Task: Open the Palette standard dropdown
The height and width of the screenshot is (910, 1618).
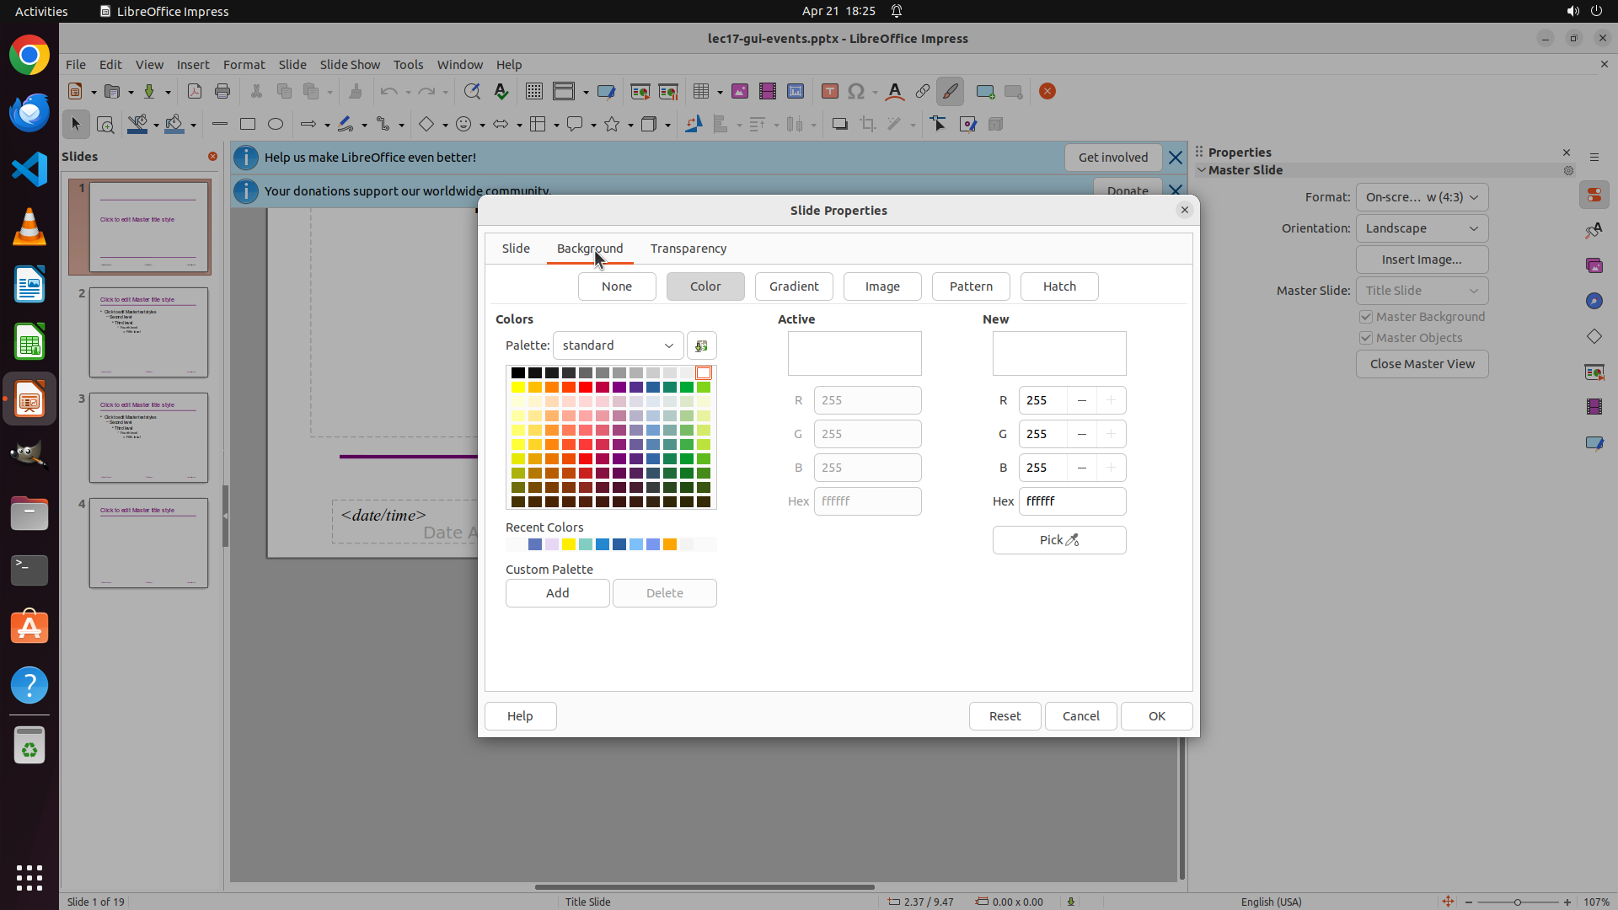Action: coord(618,345)
